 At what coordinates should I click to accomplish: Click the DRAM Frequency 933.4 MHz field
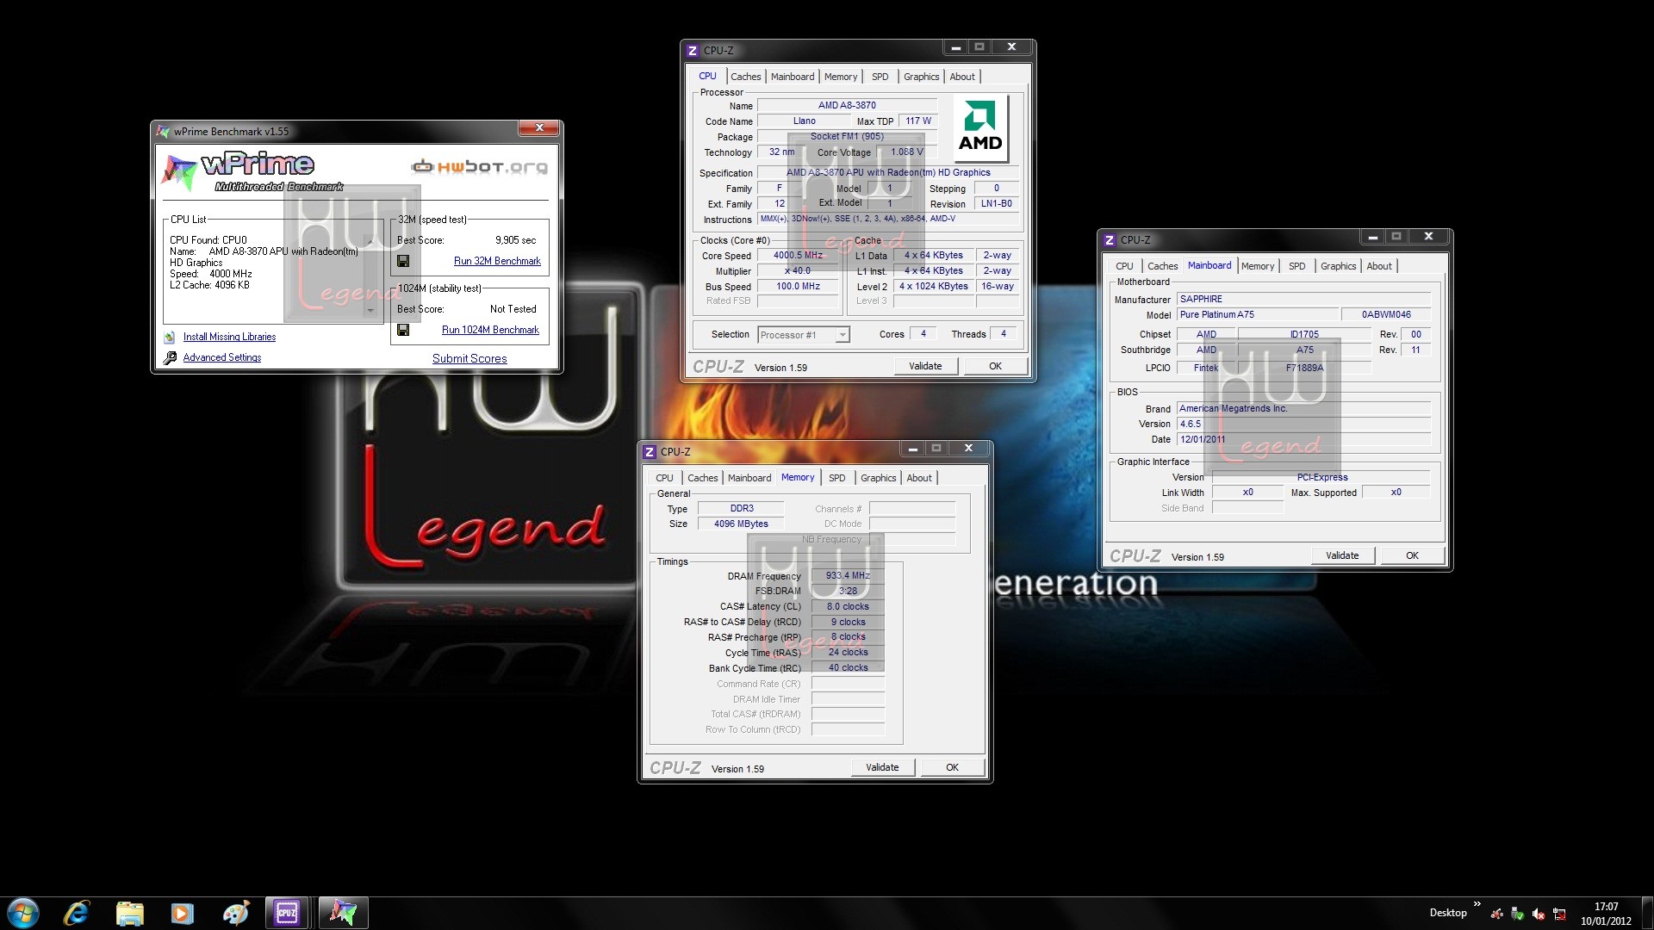pyautogui.click(x=848, y=576)
